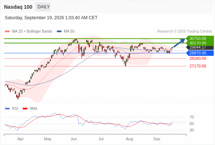Click the RSI blue legend swatch
The width and height of the screenshot is (215, 145).
point(7,109)
